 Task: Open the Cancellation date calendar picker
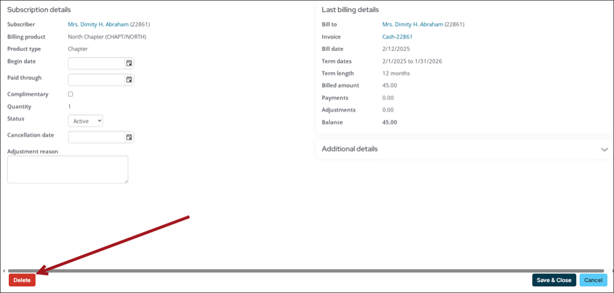129,137
